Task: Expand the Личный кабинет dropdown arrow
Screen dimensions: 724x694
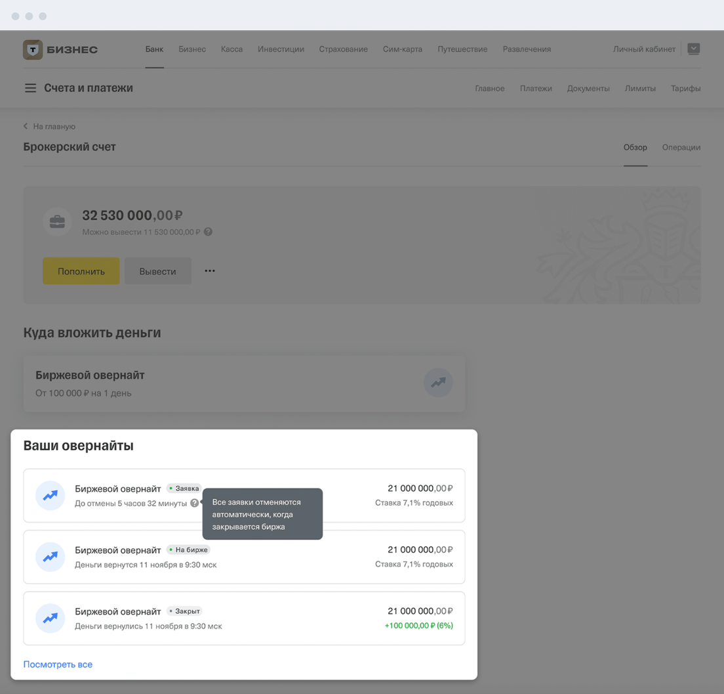Action: point(693,49)
